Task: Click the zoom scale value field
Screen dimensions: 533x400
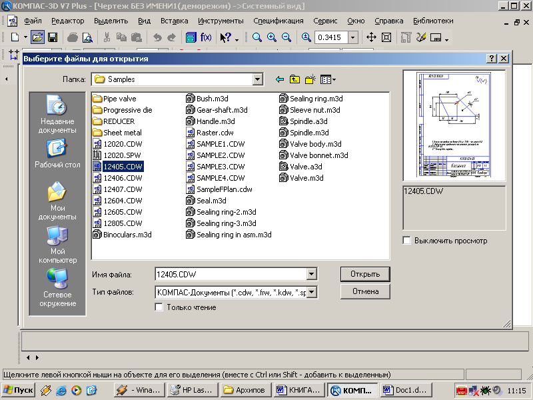Action: tap(331, 37)
